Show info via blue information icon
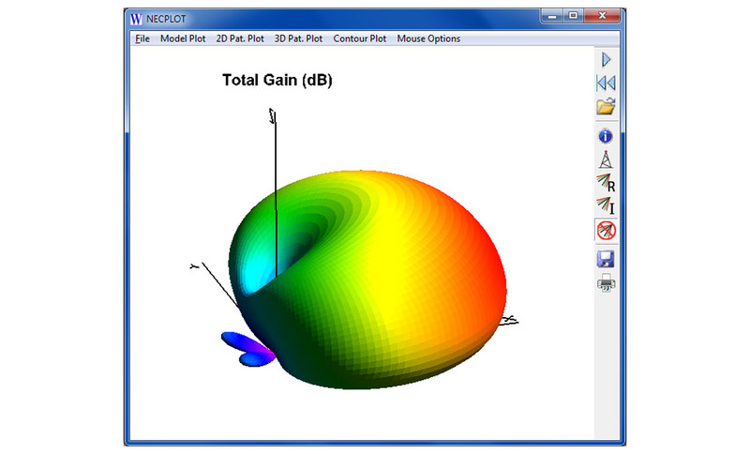 coord(606,136)
